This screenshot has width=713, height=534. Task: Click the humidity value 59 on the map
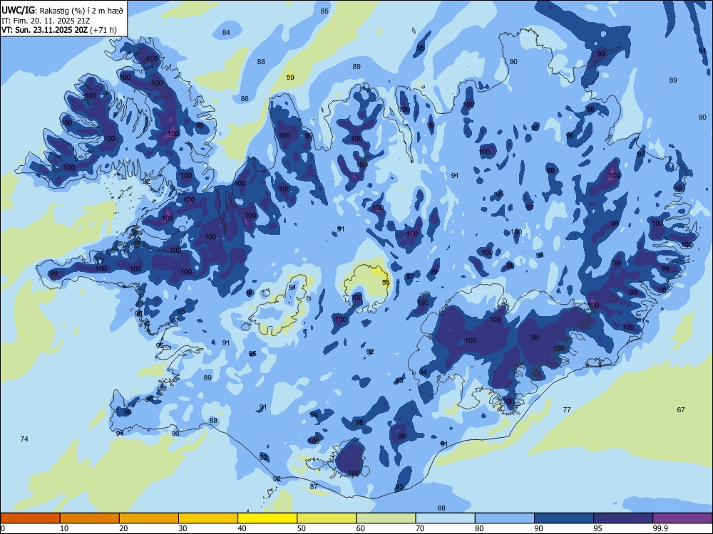coord(290,77)
